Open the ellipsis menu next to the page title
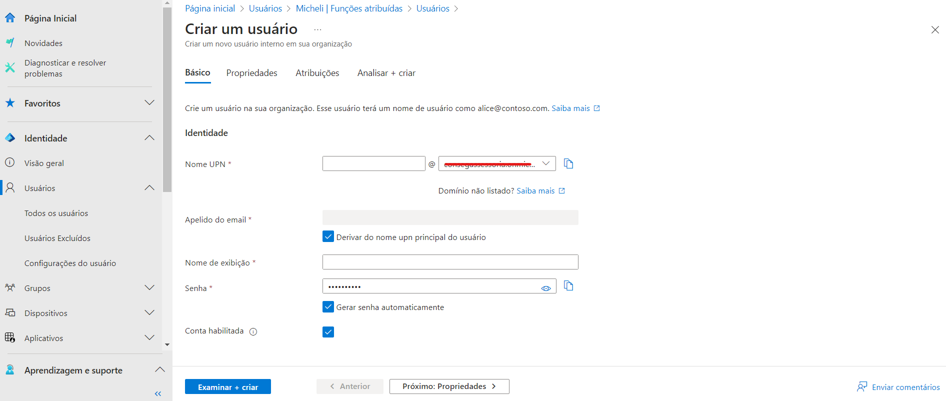 click(x=317, y=29)
